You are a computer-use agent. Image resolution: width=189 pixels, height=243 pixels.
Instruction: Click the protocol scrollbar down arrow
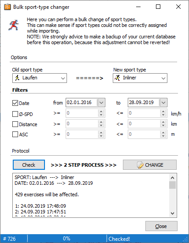click(x=172, y=213)
